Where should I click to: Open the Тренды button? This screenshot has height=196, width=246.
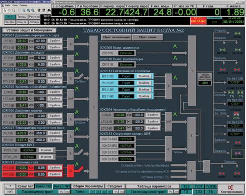22,17
